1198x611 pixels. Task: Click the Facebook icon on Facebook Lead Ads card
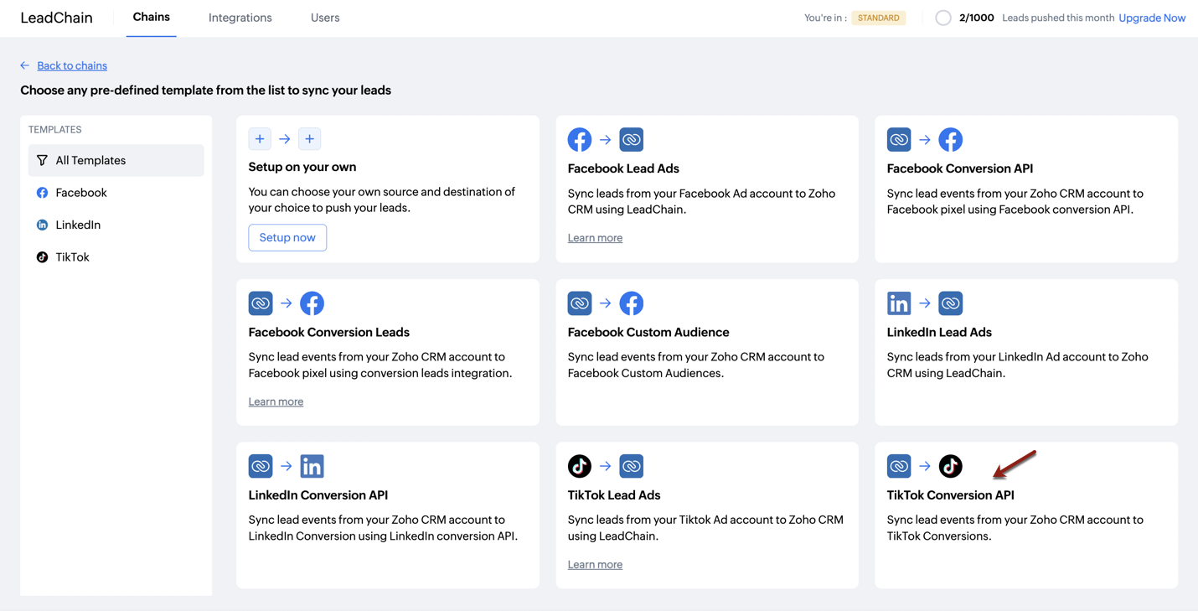[579, 140]
